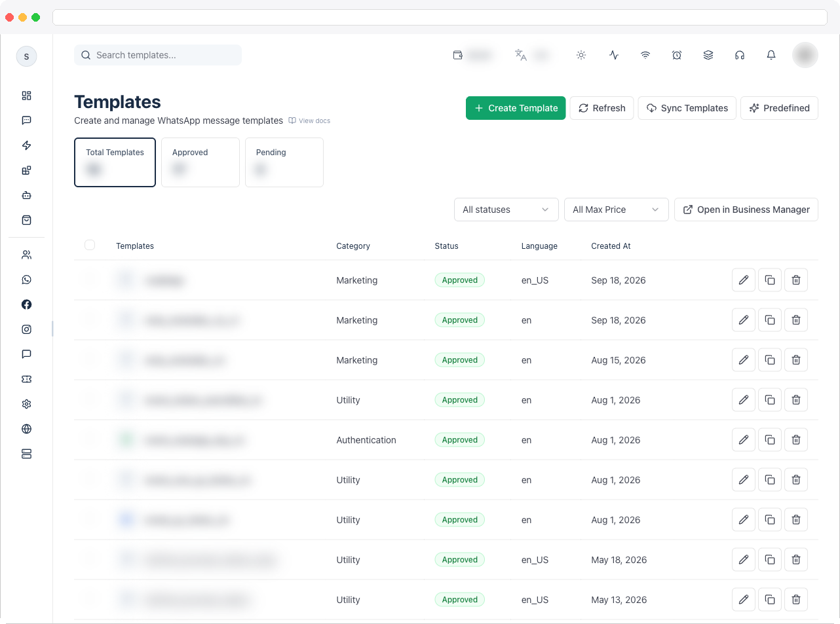Expand the All Max Price dropdown
This screenshot has height=624, width=840.
pyautogui.click(x=617, y=210)
